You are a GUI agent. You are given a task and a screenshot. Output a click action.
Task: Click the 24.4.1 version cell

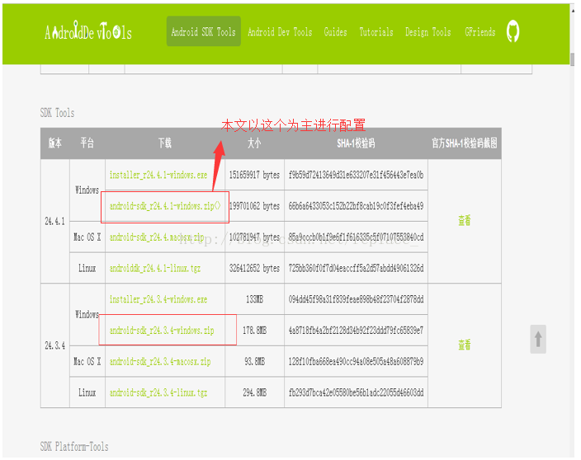click(x=54, y=222)
